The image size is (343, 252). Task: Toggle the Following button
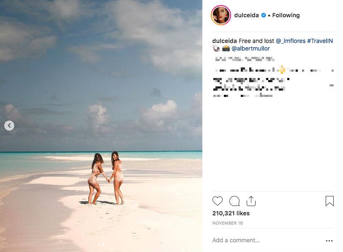286,15
